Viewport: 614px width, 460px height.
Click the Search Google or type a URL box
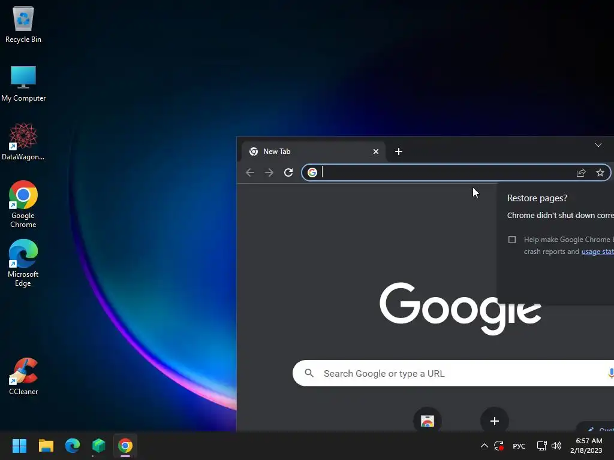pyautogui.click(x=453, y=373)
